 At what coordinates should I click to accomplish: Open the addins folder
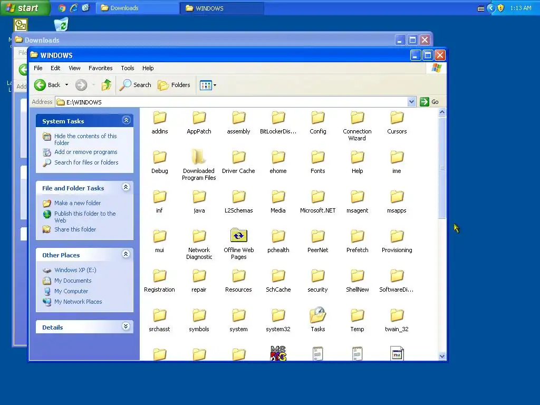click(x=159, y=122)
